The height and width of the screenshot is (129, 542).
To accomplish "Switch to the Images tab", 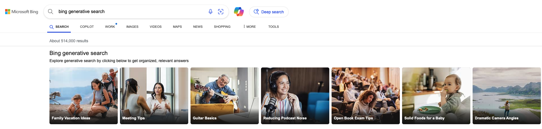I will pos(132,27).
